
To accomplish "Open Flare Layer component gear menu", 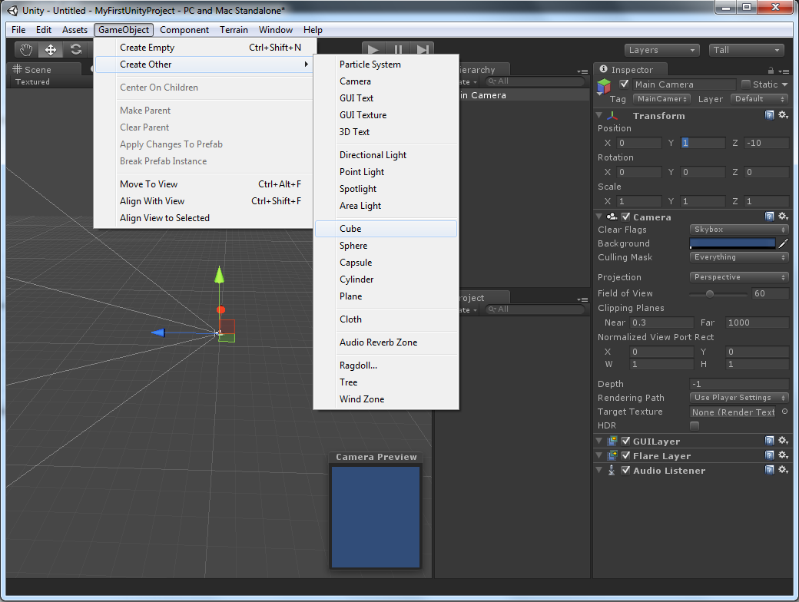I will tap(783, 455).
